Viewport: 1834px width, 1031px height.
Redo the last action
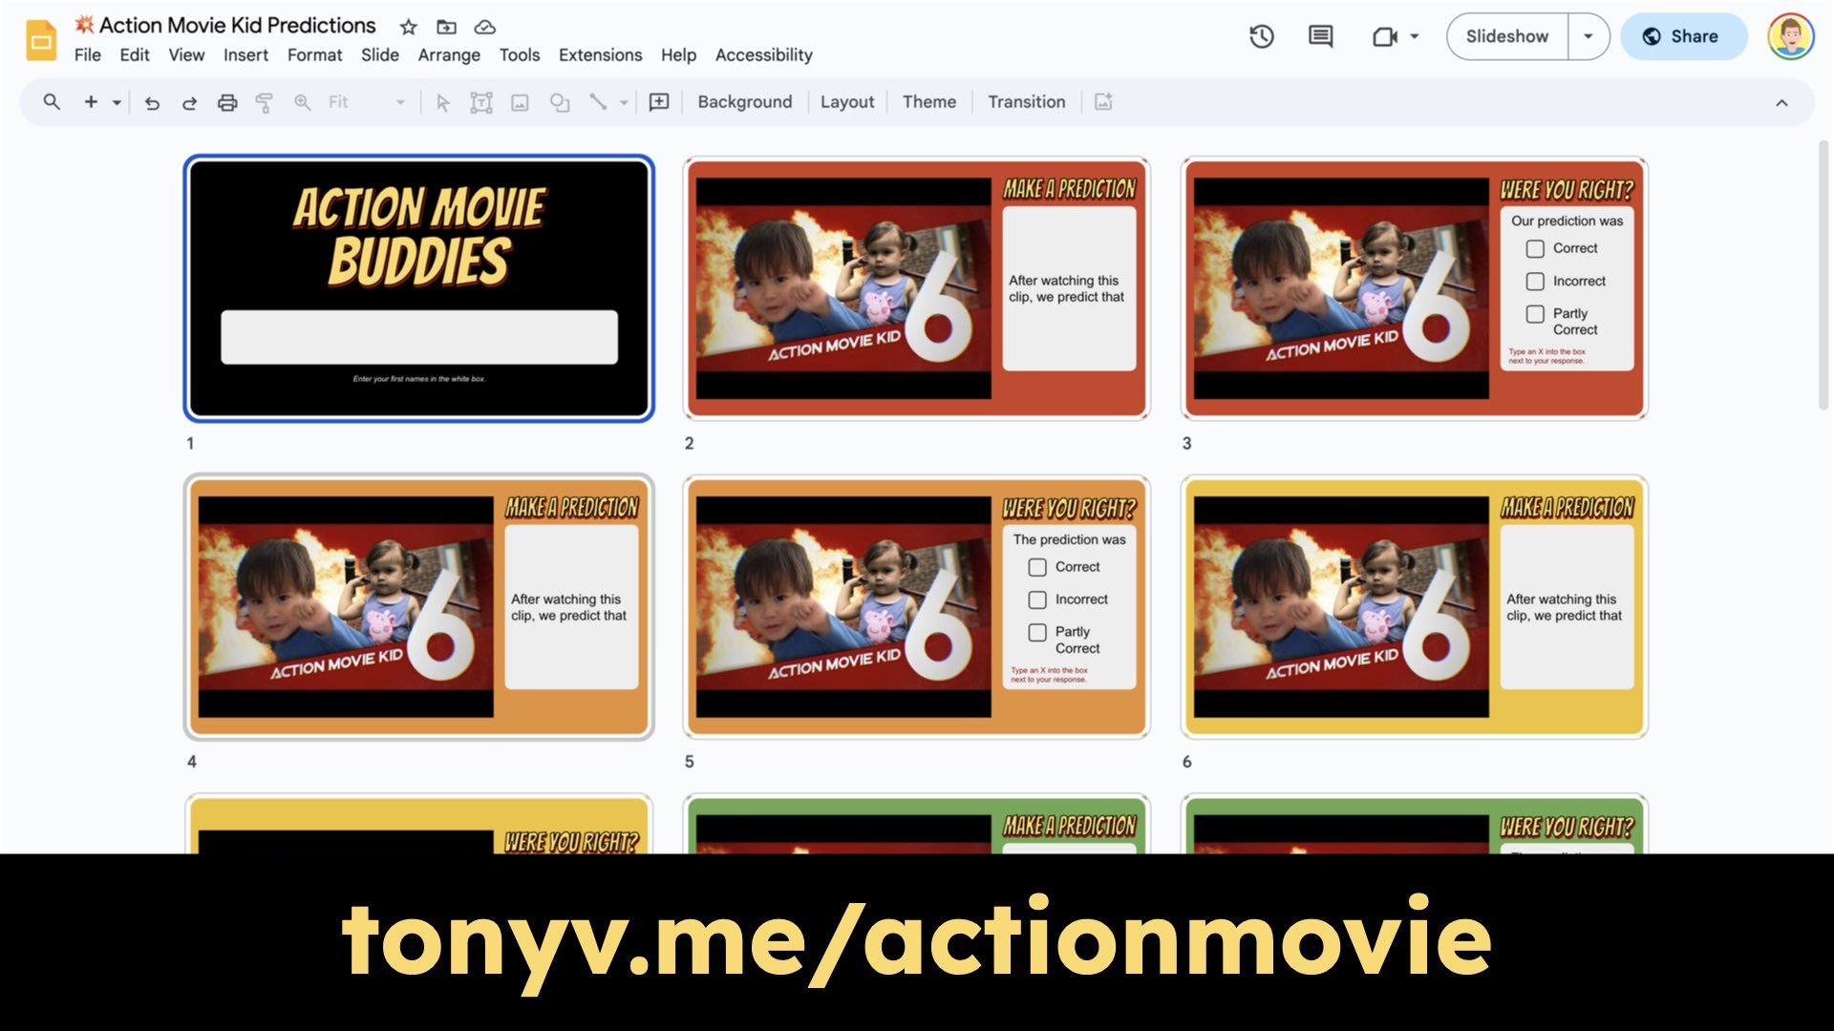pos(189,102)
